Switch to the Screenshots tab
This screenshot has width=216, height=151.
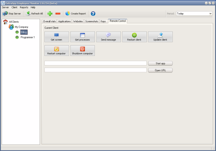point(92,21)
